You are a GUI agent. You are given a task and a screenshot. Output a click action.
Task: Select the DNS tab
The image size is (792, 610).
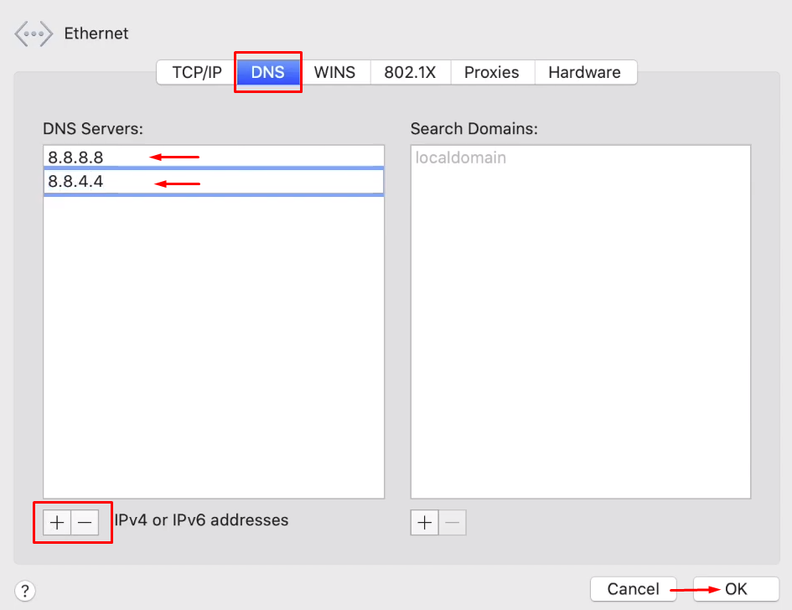point(267,72)
